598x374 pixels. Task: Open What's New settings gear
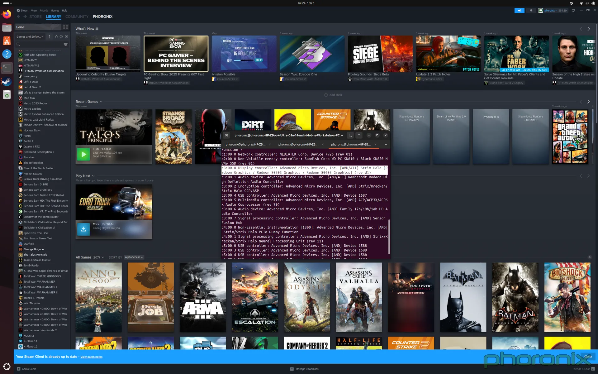click(97, 29)
